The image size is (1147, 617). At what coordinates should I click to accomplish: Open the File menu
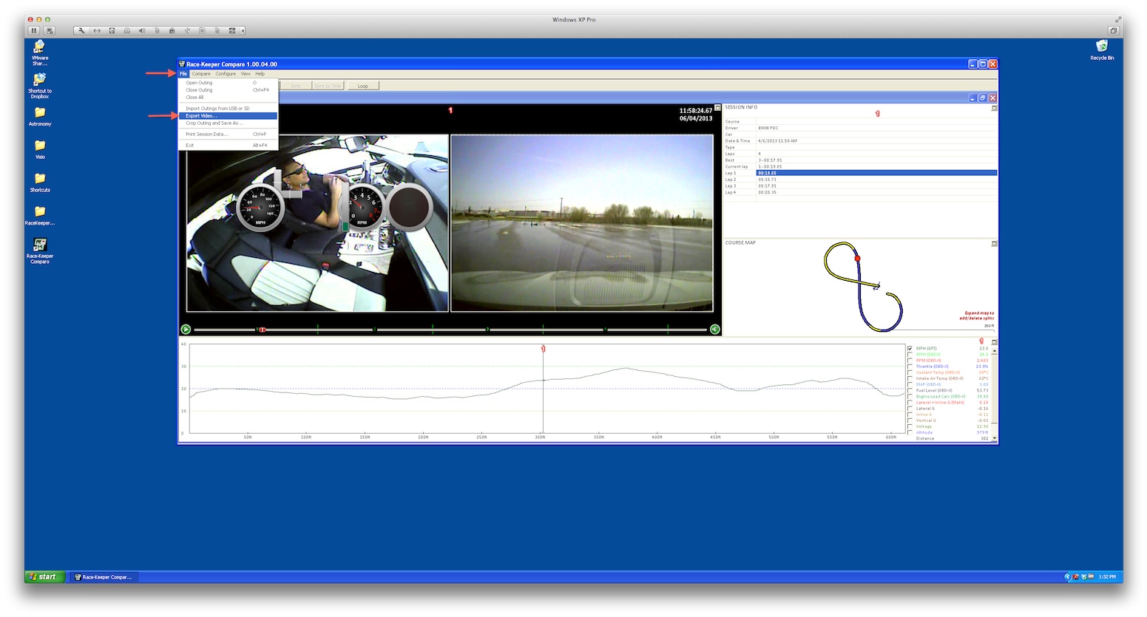[x=183, y=74]
